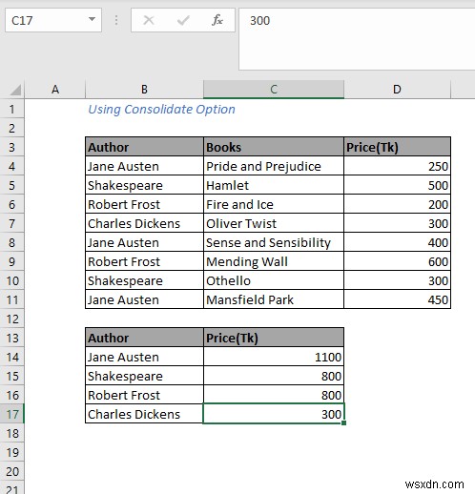Viewport: 475px width, 494px height.
Task: Select row 1 header
Action: coord(12,109)
